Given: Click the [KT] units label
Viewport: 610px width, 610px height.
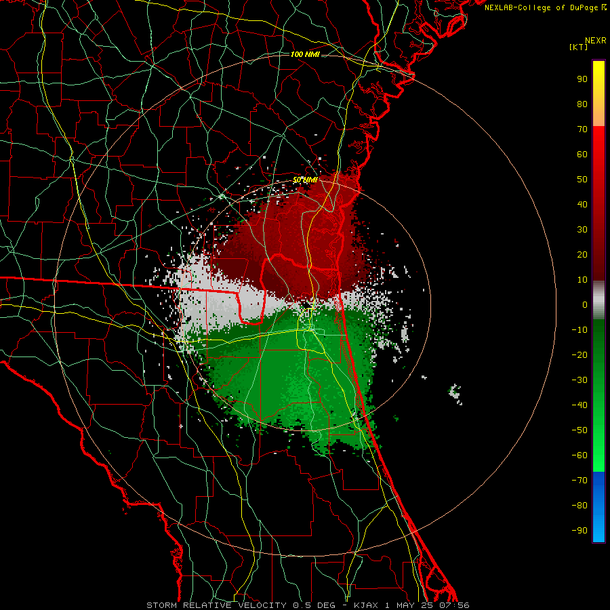Looking at the screenshot, I should [x=578, y=47].
